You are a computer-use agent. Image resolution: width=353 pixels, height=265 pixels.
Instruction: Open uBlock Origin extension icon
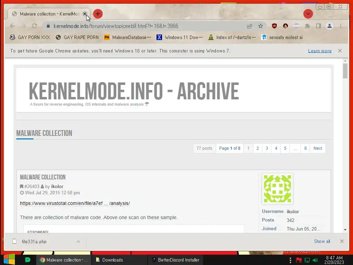tap(274, 26)
